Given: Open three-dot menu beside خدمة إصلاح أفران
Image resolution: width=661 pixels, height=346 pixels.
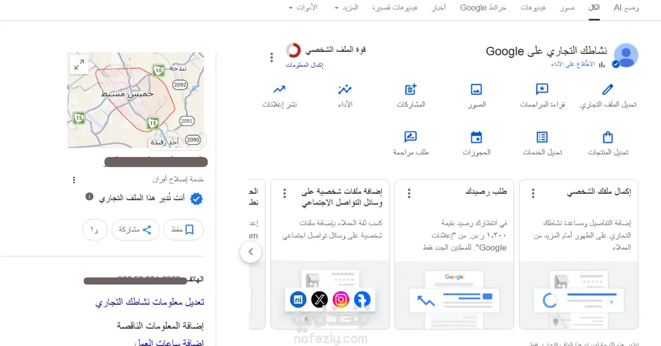Looking at the screenshot, I should pyautogui.click(x=74, y=180).
